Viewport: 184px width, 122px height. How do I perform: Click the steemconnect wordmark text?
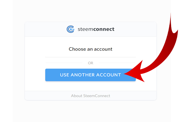[x=96, y=29]
